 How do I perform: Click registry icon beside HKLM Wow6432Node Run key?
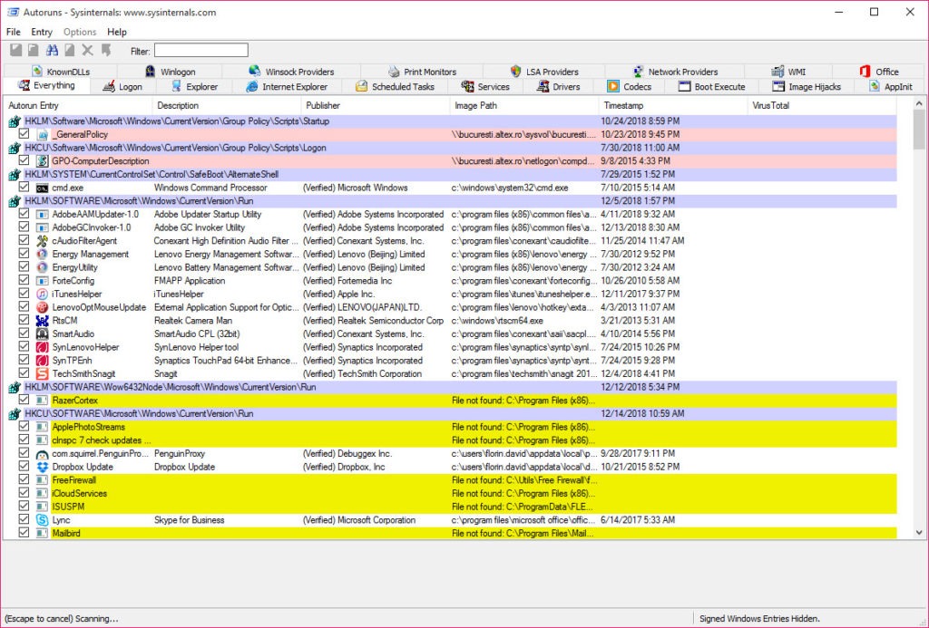click(15, 387)
